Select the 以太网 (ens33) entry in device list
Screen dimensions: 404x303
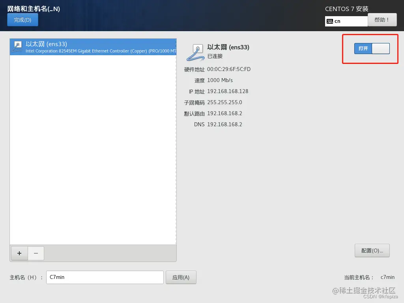point(93,47)
